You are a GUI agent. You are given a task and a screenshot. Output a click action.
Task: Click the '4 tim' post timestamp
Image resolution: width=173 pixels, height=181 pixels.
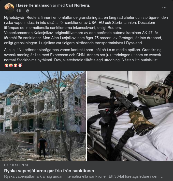point(20,11)
